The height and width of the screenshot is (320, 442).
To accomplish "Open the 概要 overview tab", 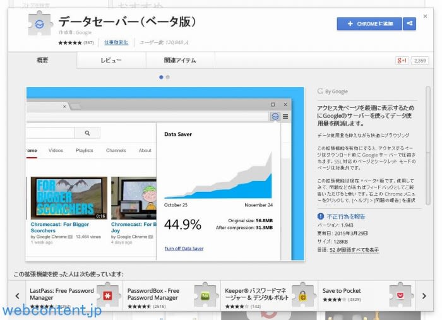I will 42,61.
